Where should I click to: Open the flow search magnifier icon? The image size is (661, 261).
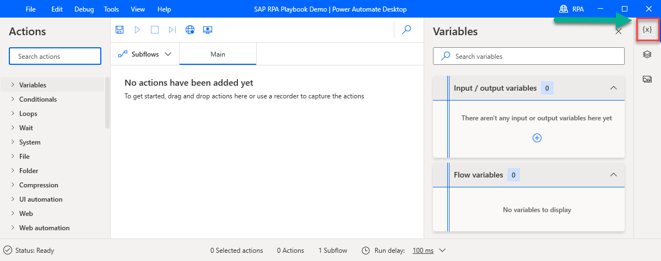coord(407,30)
